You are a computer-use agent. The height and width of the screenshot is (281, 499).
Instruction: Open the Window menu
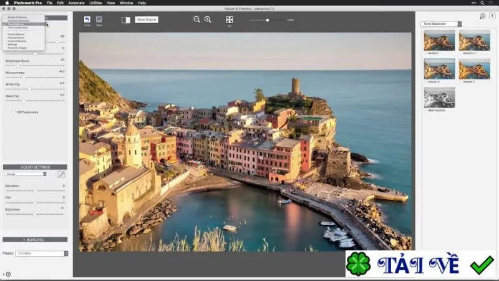127,3
